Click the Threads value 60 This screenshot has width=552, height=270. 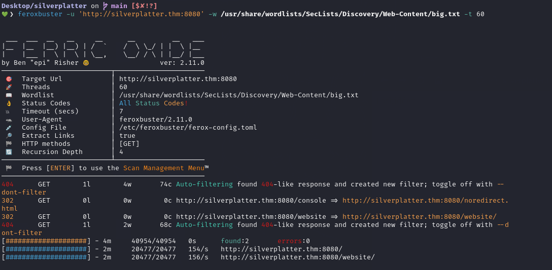[123, 87]
